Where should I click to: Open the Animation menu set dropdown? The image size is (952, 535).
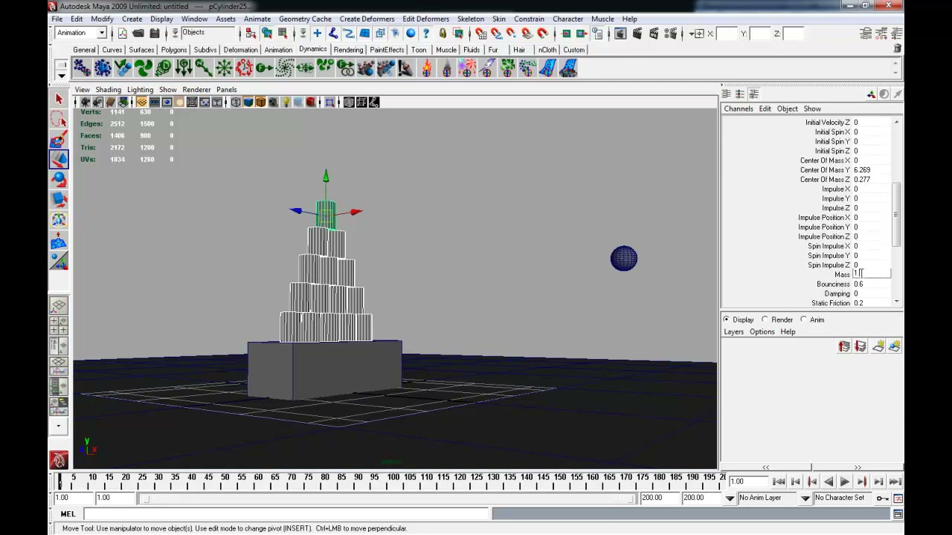[81, 33]
